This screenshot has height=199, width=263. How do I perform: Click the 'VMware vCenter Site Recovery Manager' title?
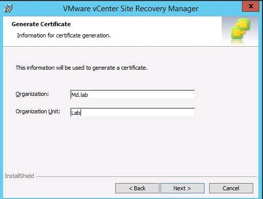coord(131,9)
